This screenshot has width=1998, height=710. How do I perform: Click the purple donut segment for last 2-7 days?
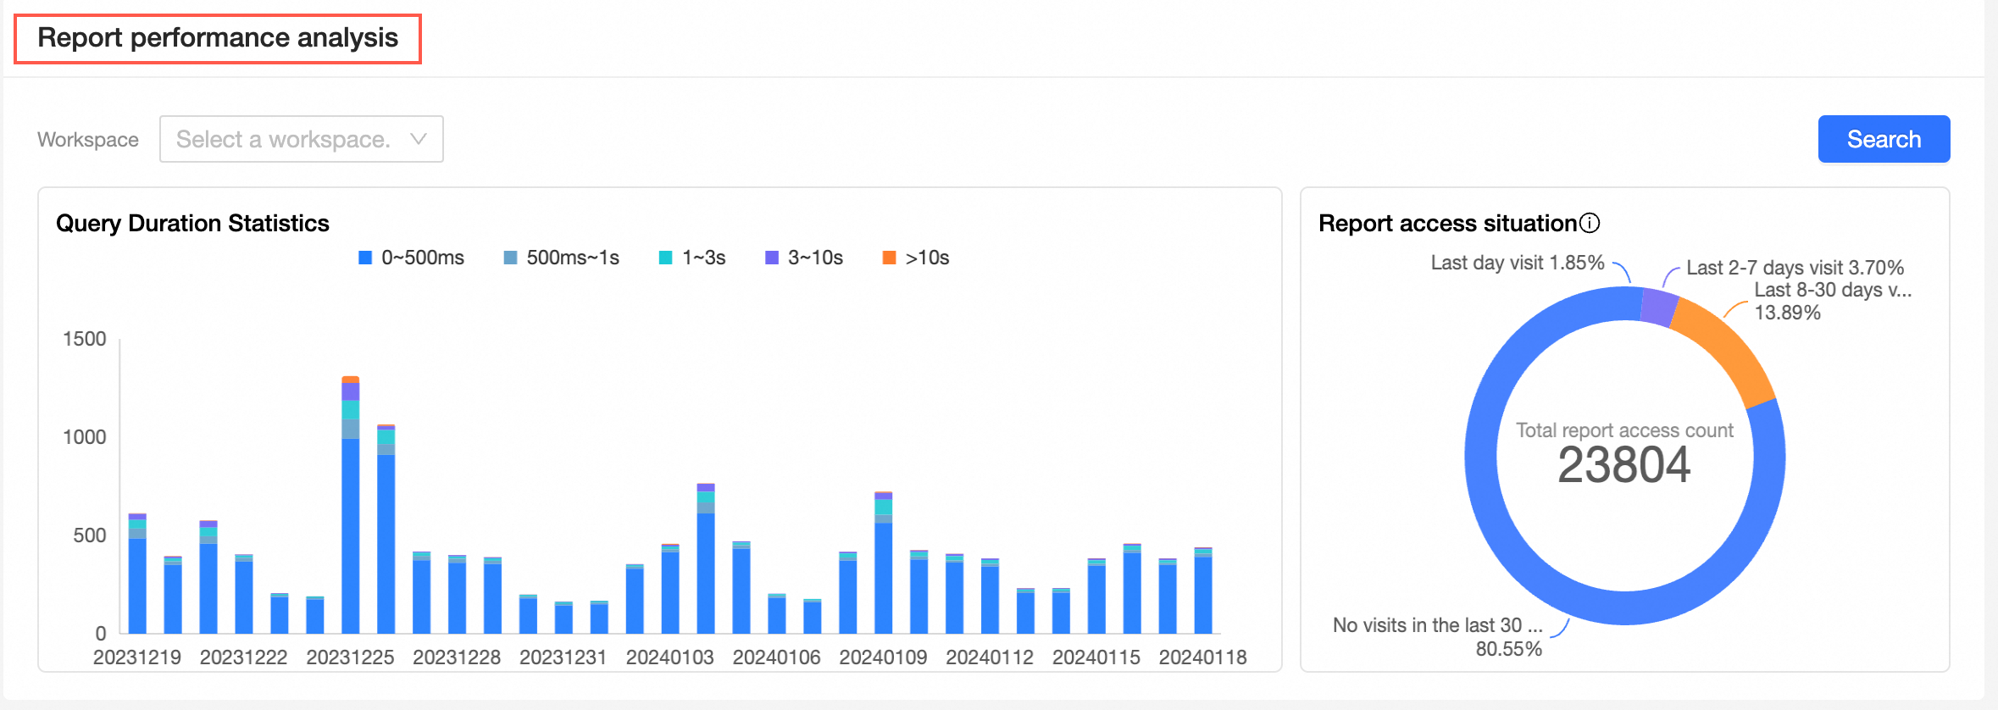click(x=1659, y=308)
